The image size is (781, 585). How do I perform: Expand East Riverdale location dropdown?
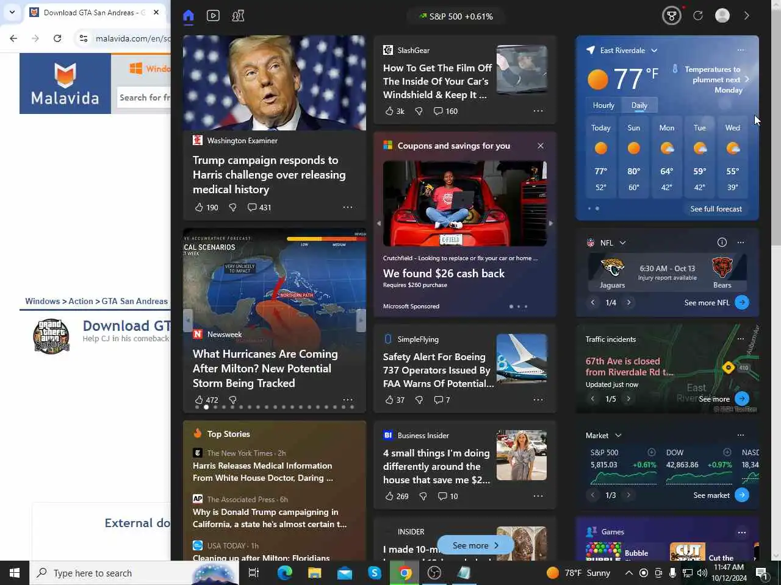pos(654,51)
